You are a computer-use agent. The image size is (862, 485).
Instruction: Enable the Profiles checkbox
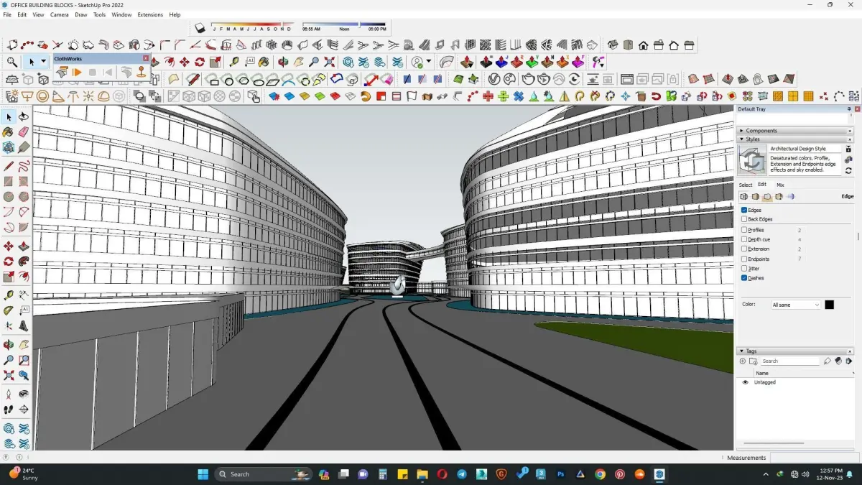tap(744, 230)
